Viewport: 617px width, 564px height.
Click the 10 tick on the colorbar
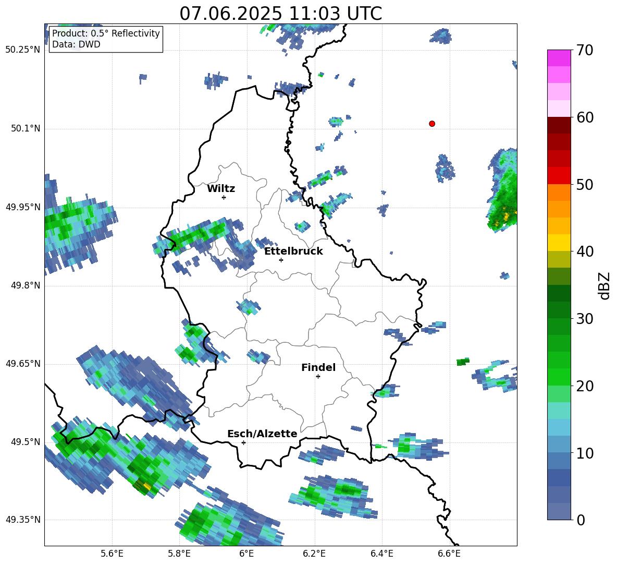(x=585, y=453)
